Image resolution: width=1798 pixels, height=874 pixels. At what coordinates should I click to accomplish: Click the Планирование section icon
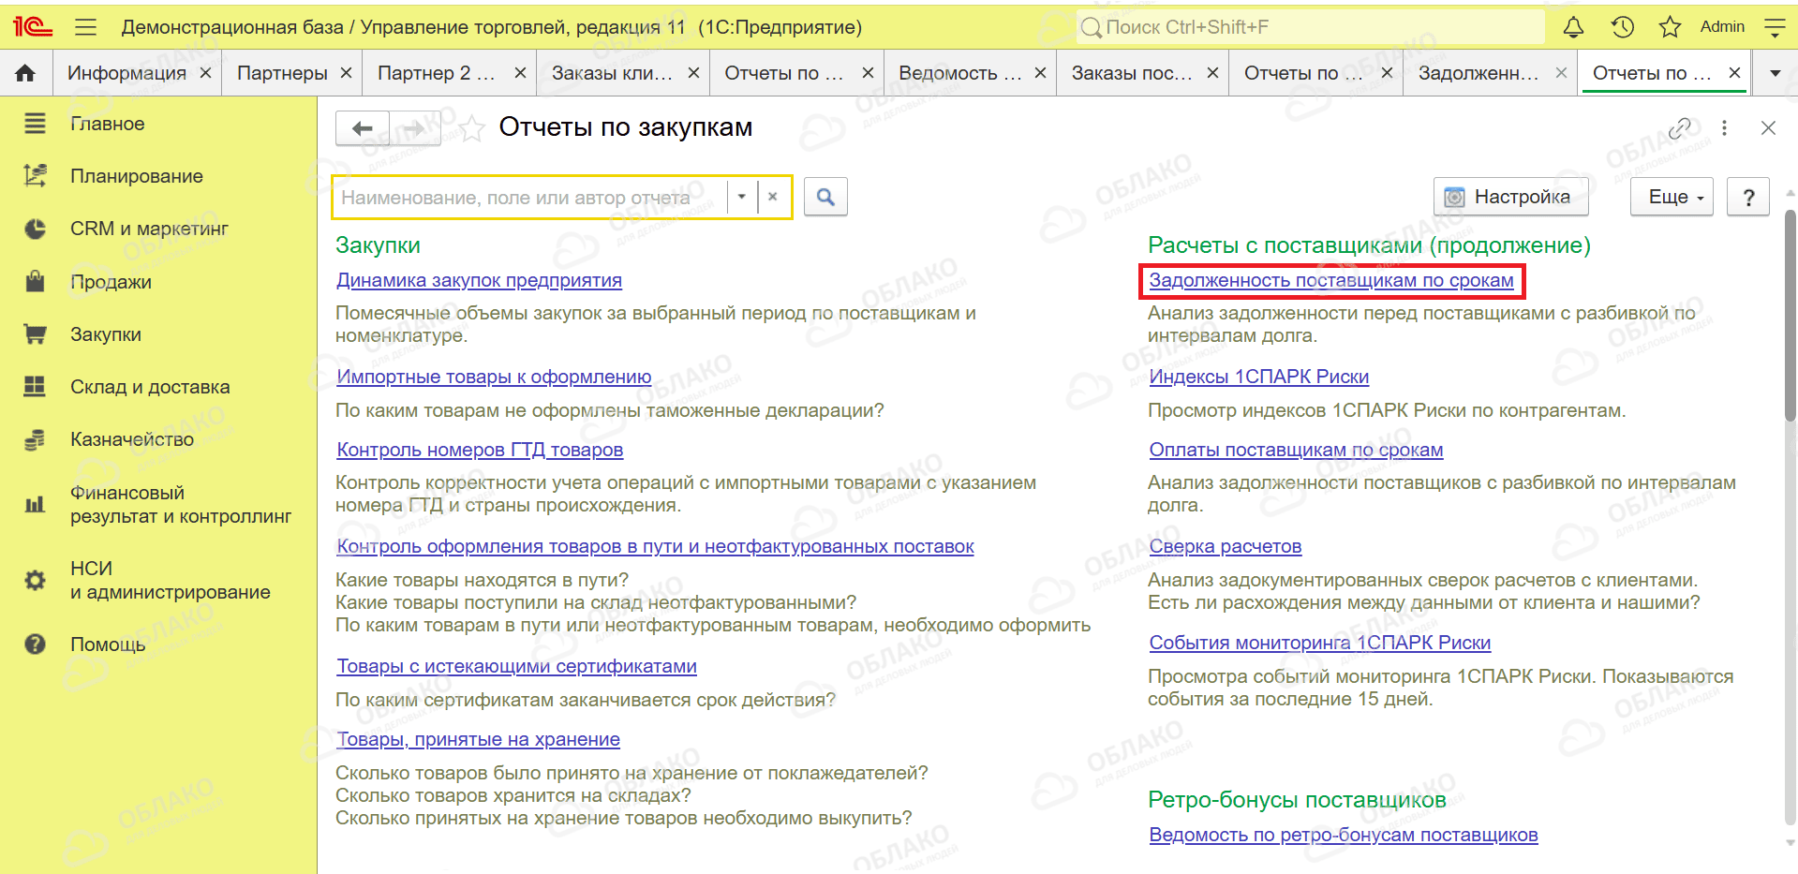click(x=35, y=176)
